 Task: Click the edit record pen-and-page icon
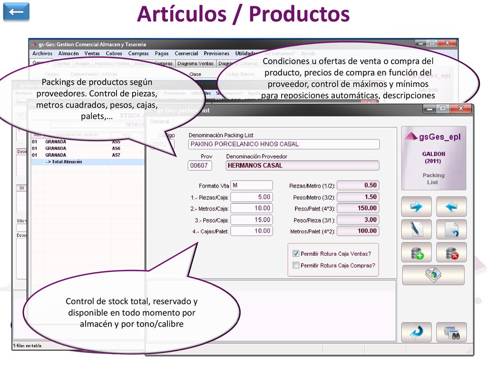pyautogui.click(x=416, y=229)
